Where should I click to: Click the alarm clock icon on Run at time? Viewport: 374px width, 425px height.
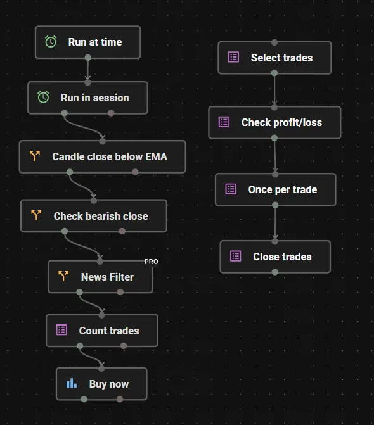click(51, 42)
